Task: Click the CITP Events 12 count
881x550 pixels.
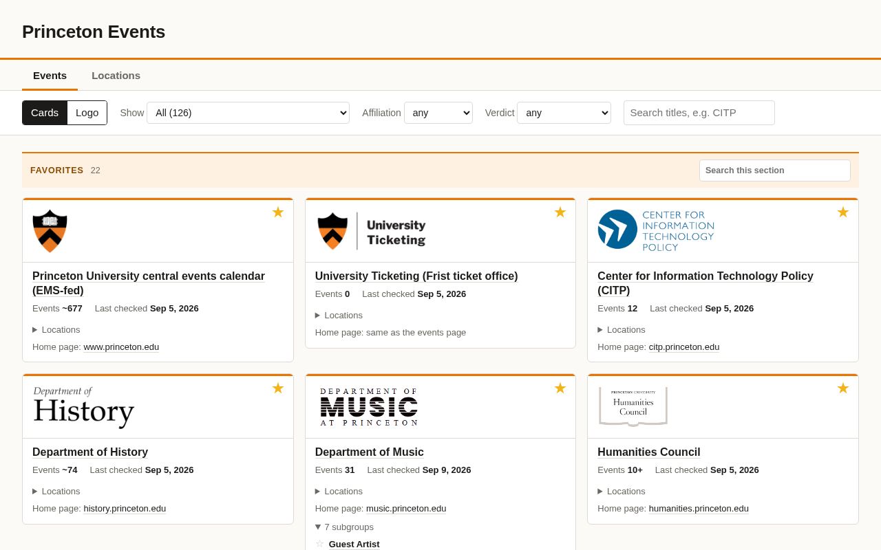Action: pos(617,309)
